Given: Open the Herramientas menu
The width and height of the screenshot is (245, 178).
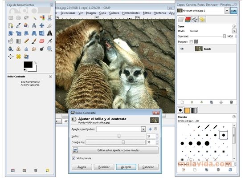Looking at the screenshot, I should [x=131, y=13].
